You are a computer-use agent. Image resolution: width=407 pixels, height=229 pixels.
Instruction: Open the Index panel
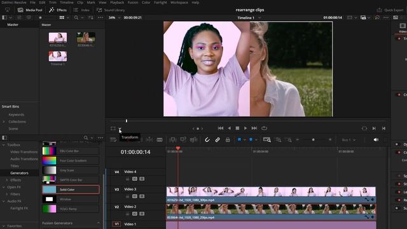pyautogui.click(x=81, y=10)
